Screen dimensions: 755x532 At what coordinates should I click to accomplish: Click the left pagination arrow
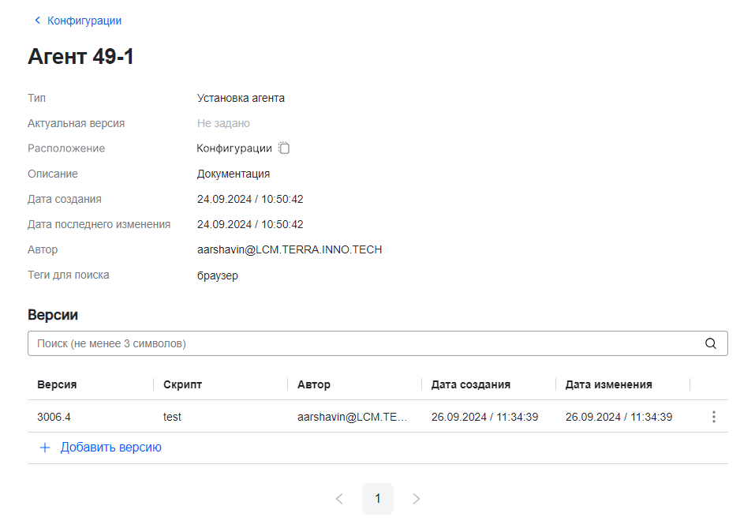[x=339, y=498]
